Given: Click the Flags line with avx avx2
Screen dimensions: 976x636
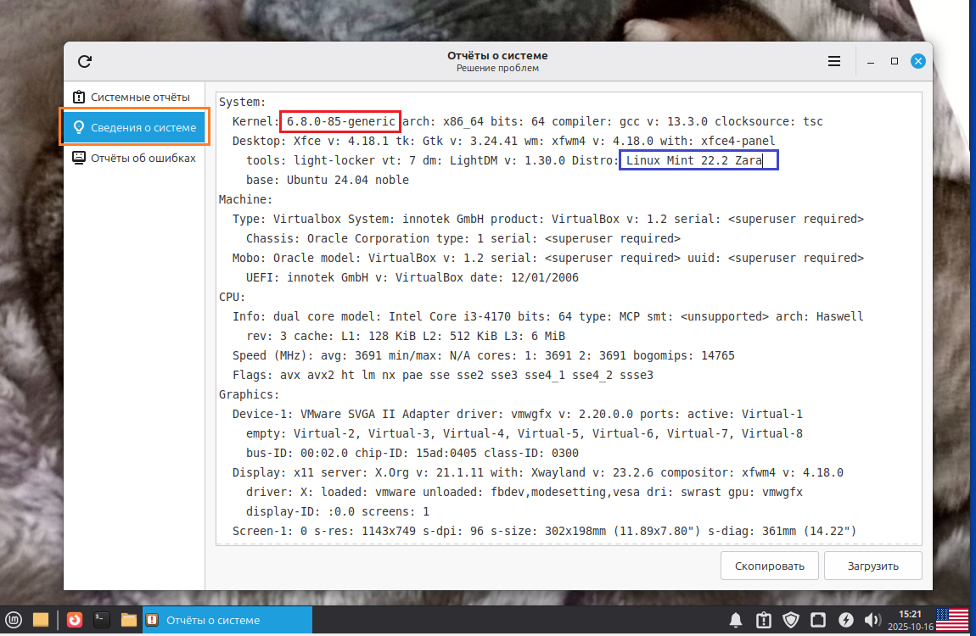Looking at the screenshot, I should 442,375.
